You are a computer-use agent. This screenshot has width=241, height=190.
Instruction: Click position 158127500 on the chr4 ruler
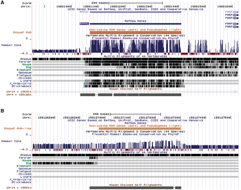coord(222,118)
